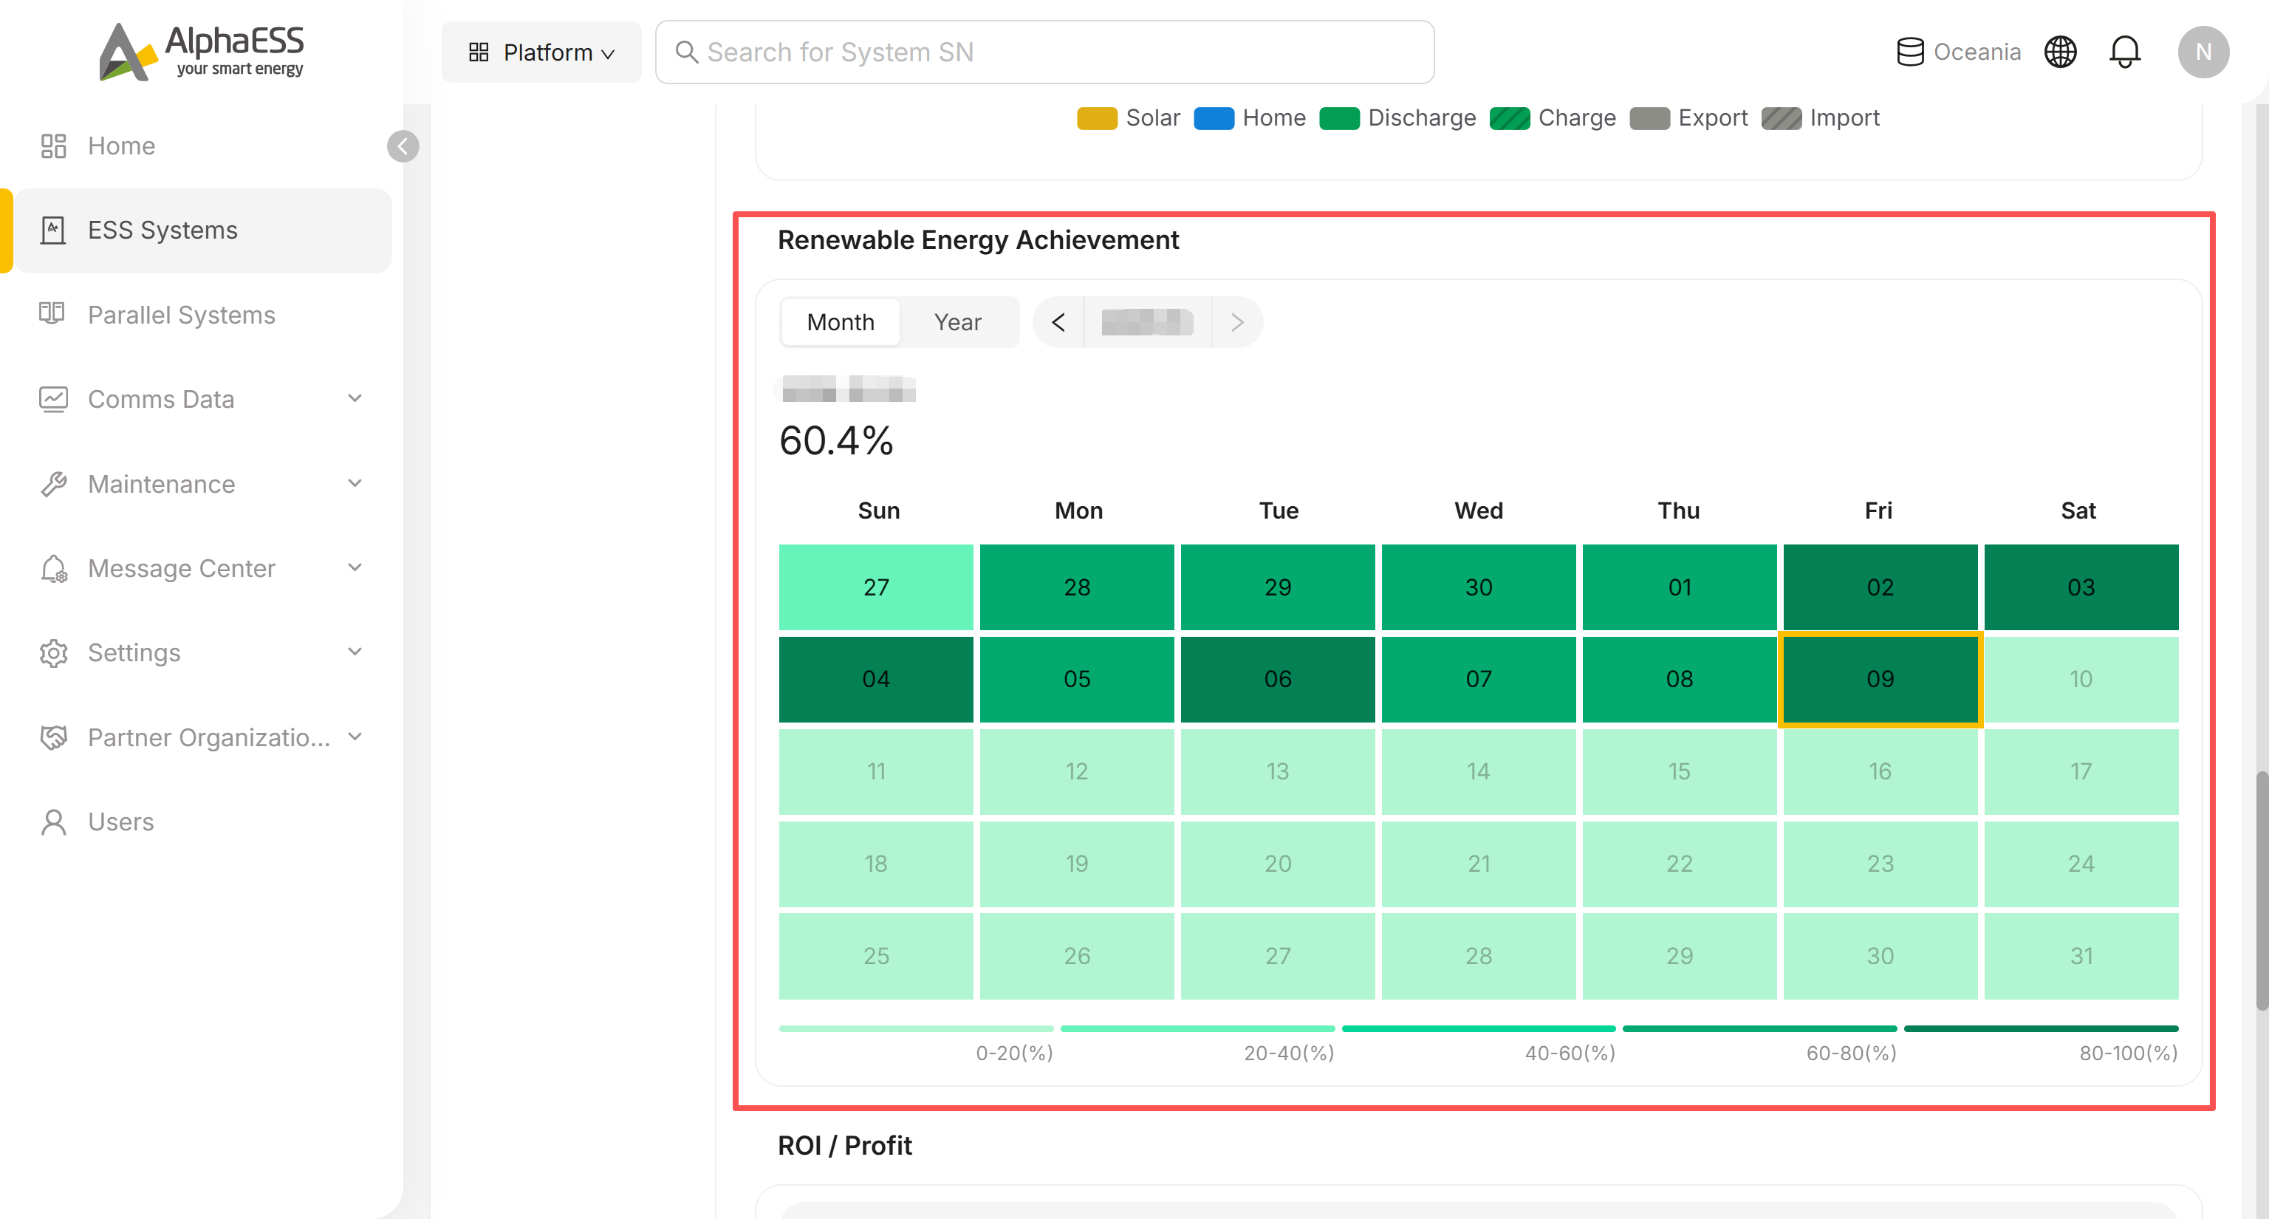Click the 80-100(%) color scale bar

click(x=2041, y=1028)
